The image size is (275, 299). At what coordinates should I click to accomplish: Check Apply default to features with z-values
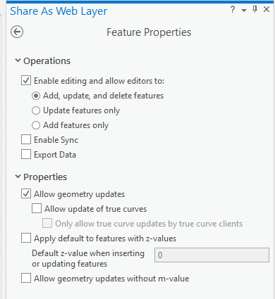26,238
